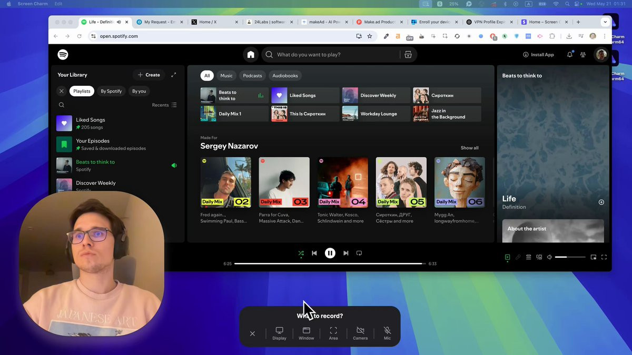Pause the current song

tap(330, 253)
